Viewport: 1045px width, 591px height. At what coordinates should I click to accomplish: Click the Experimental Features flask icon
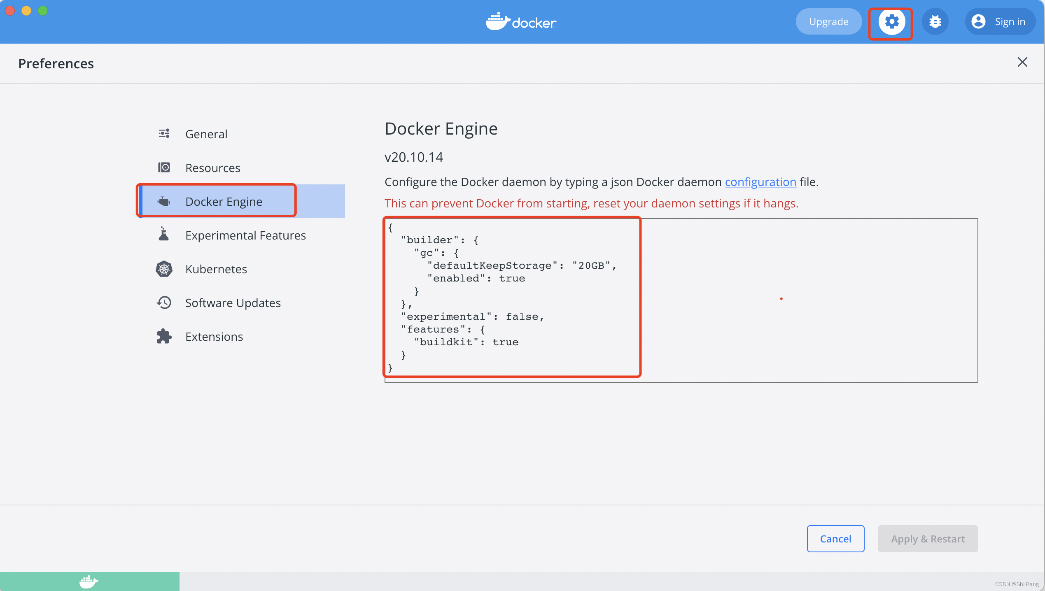point(164,235)
